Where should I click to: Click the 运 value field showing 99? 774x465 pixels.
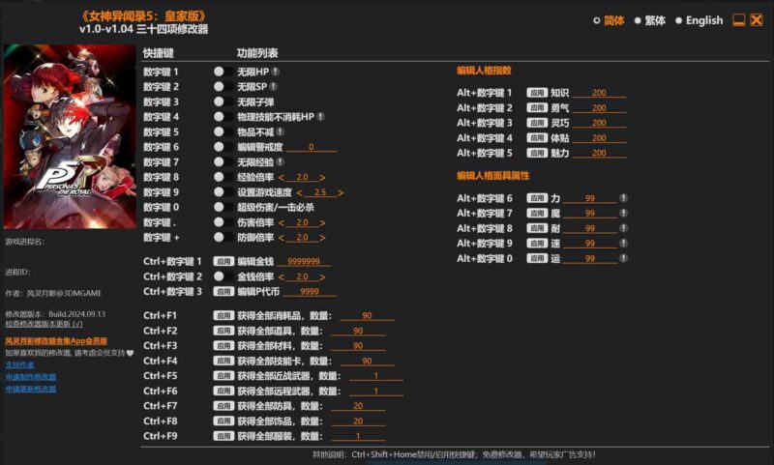[590, 258]
